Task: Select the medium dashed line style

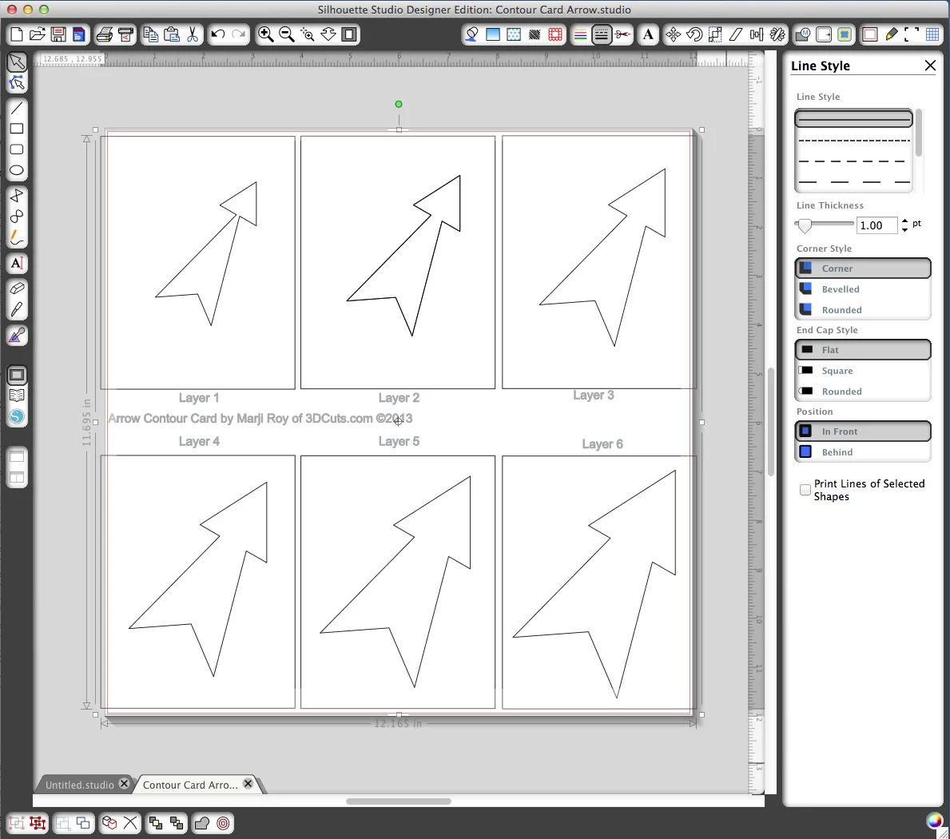Action: pos(853,161)
